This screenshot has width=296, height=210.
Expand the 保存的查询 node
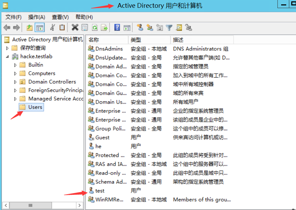(7, 48)
